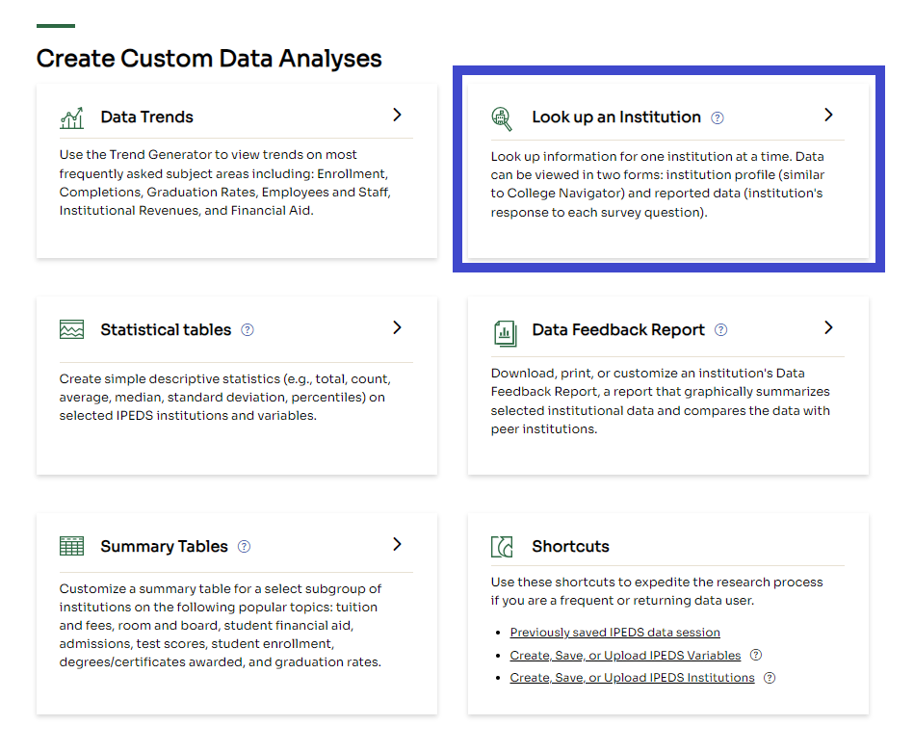Screen dimensions: 914x751
Task: Open Data Feedback Report via chevron arrow
Action: [828, 327]
